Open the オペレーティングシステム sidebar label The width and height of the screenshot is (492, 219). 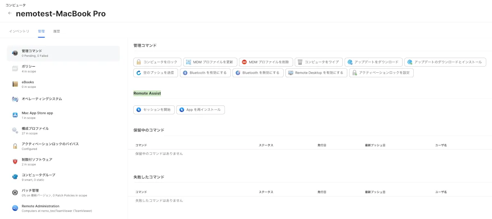click(42, 99)
